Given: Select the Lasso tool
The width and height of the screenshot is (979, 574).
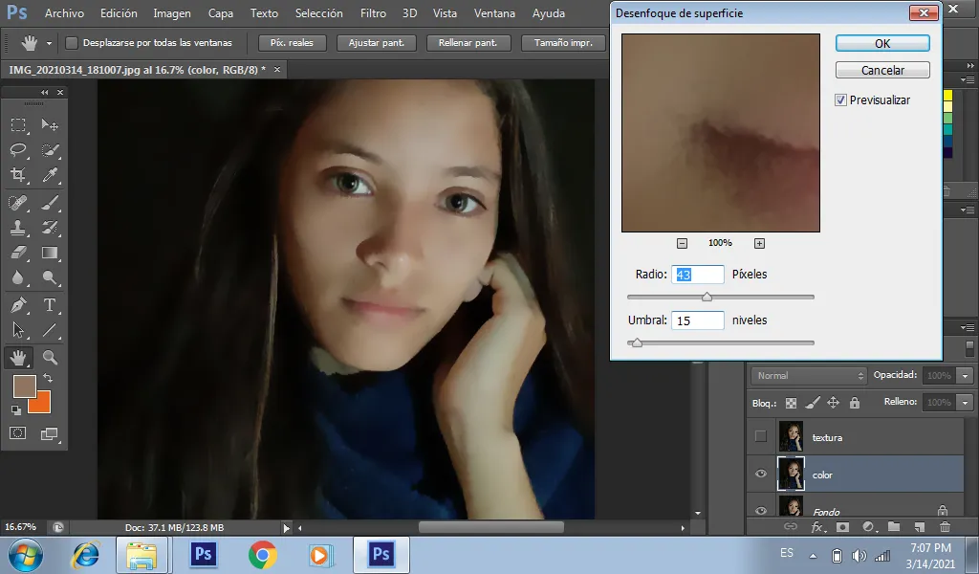Looking at the screenshot, I should [x=18, y=150].
